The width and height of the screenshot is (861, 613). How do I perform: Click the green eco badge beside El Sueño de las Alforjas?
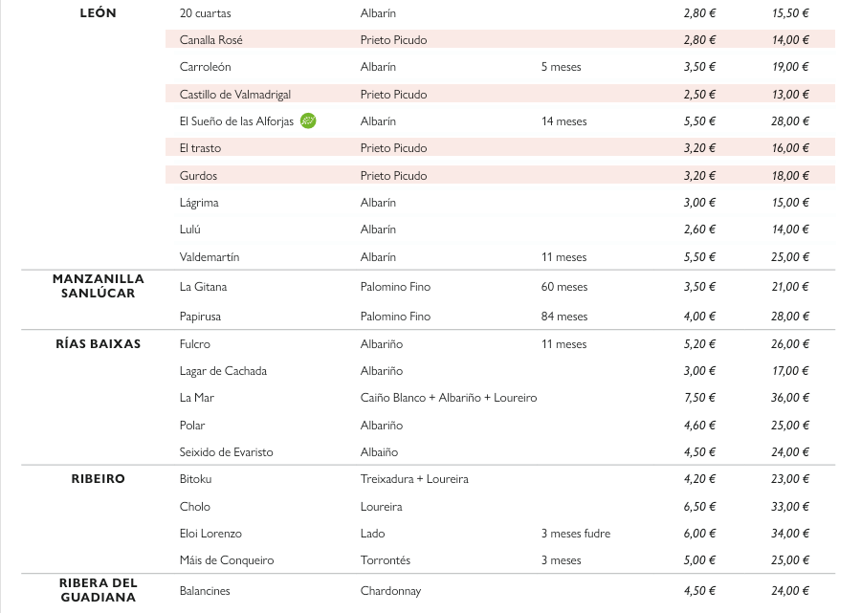pyautogui.click(x=308, y=120)
